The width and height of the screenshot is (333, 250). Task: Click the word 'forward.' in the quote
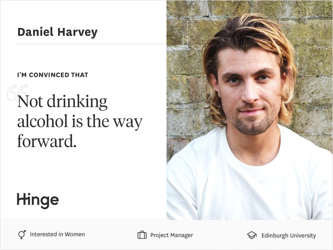point(47,141)
